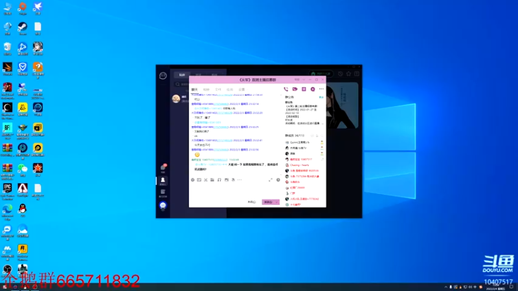The width and height of the screenshot is (518, 291).
Task: Click the star icon in background window header
Action: 348,74
